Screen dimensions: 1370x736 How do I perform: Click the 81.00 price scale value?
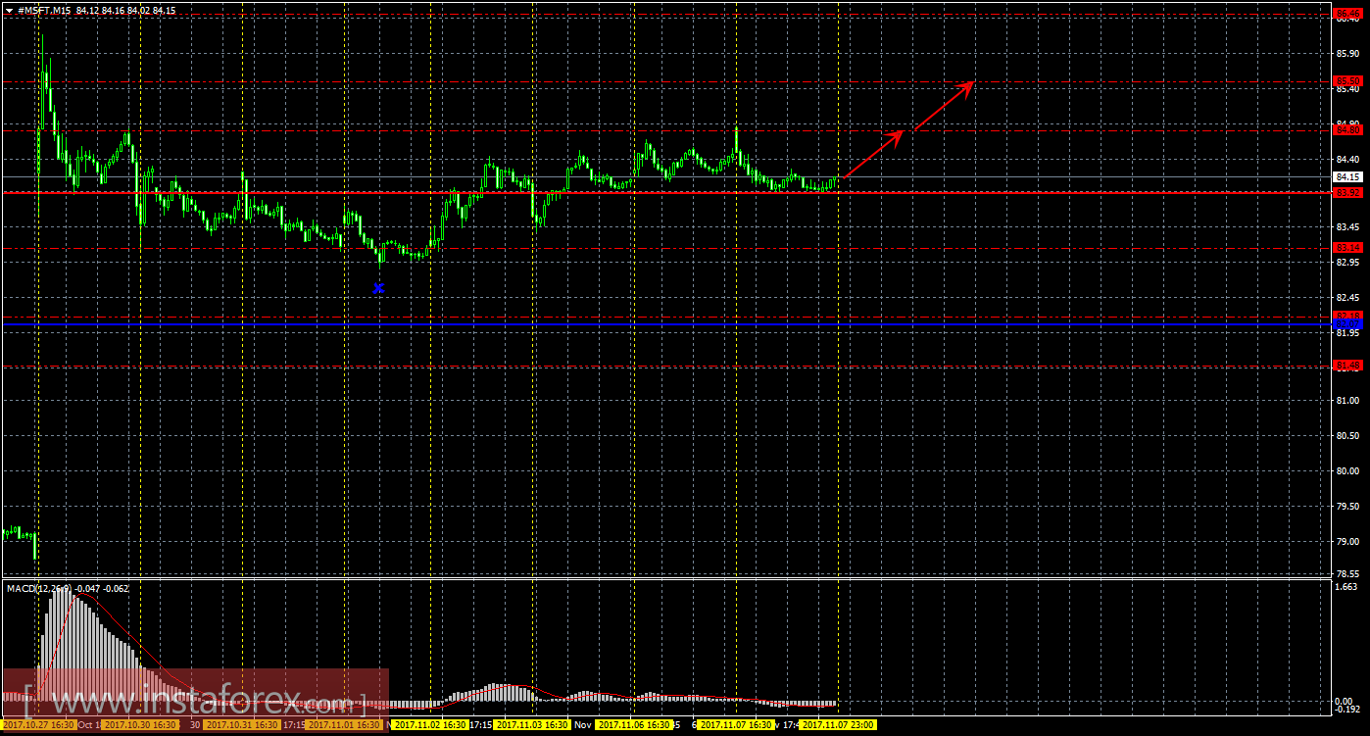(x=1348, y=401)
